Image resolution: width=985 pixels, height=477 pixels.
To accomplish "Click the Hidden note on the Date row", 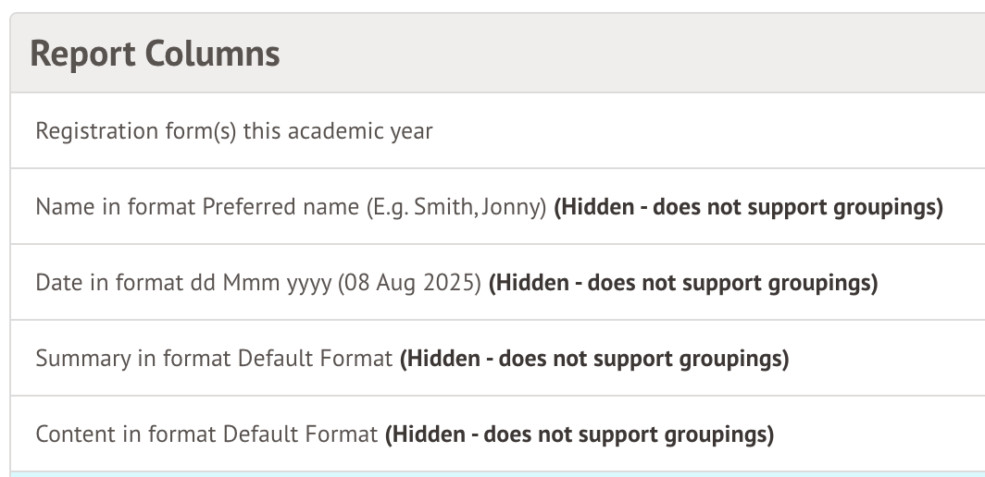I will [682, 283].
